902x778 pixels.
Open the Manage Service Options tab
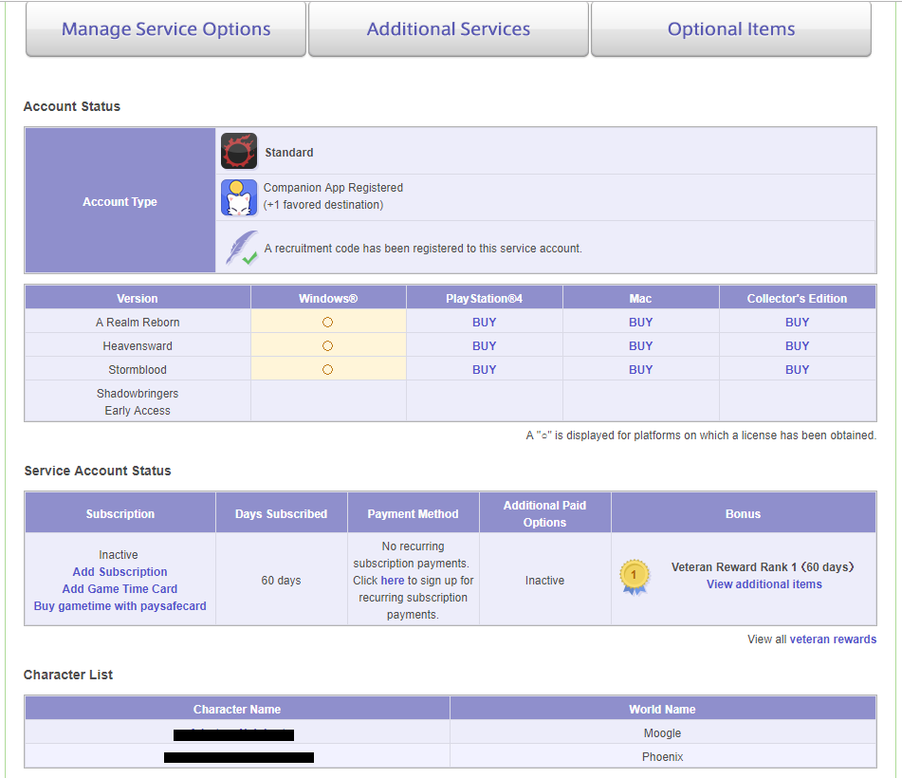click(166, 29)
